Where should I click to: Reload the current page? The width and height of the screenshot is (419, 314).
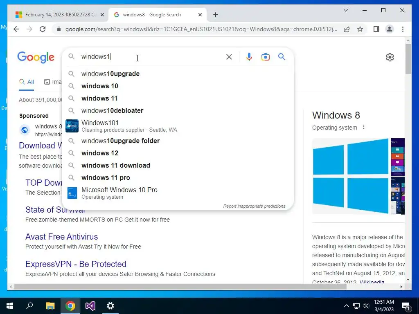pos(43,29)
